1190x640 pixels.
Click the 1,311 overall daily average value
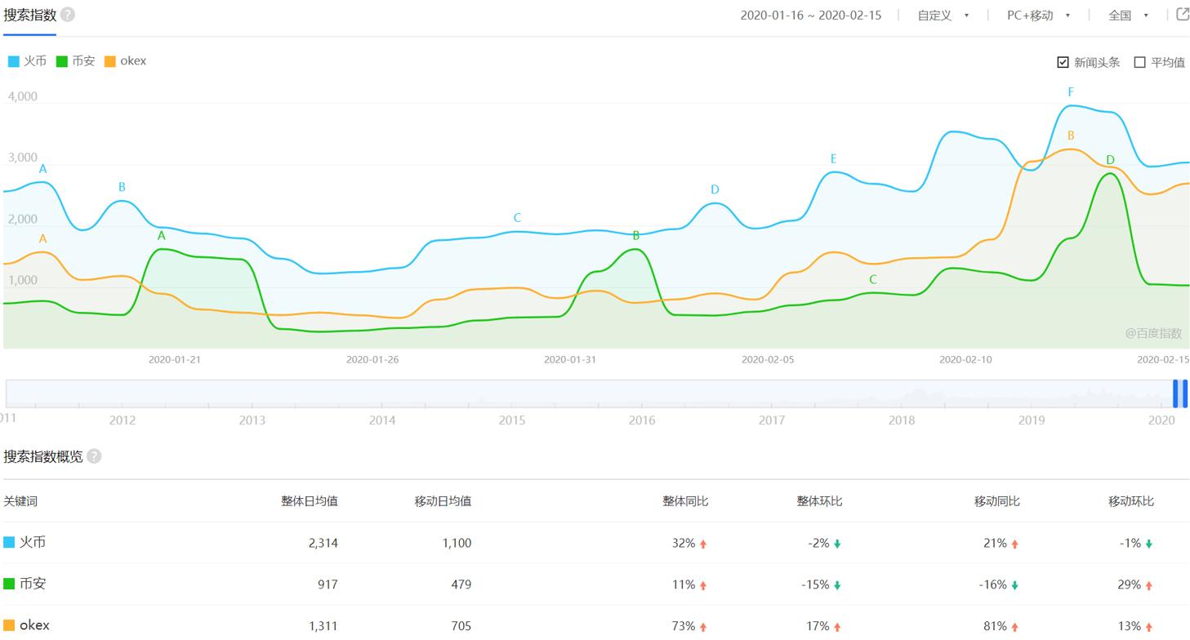click(323, 626)
